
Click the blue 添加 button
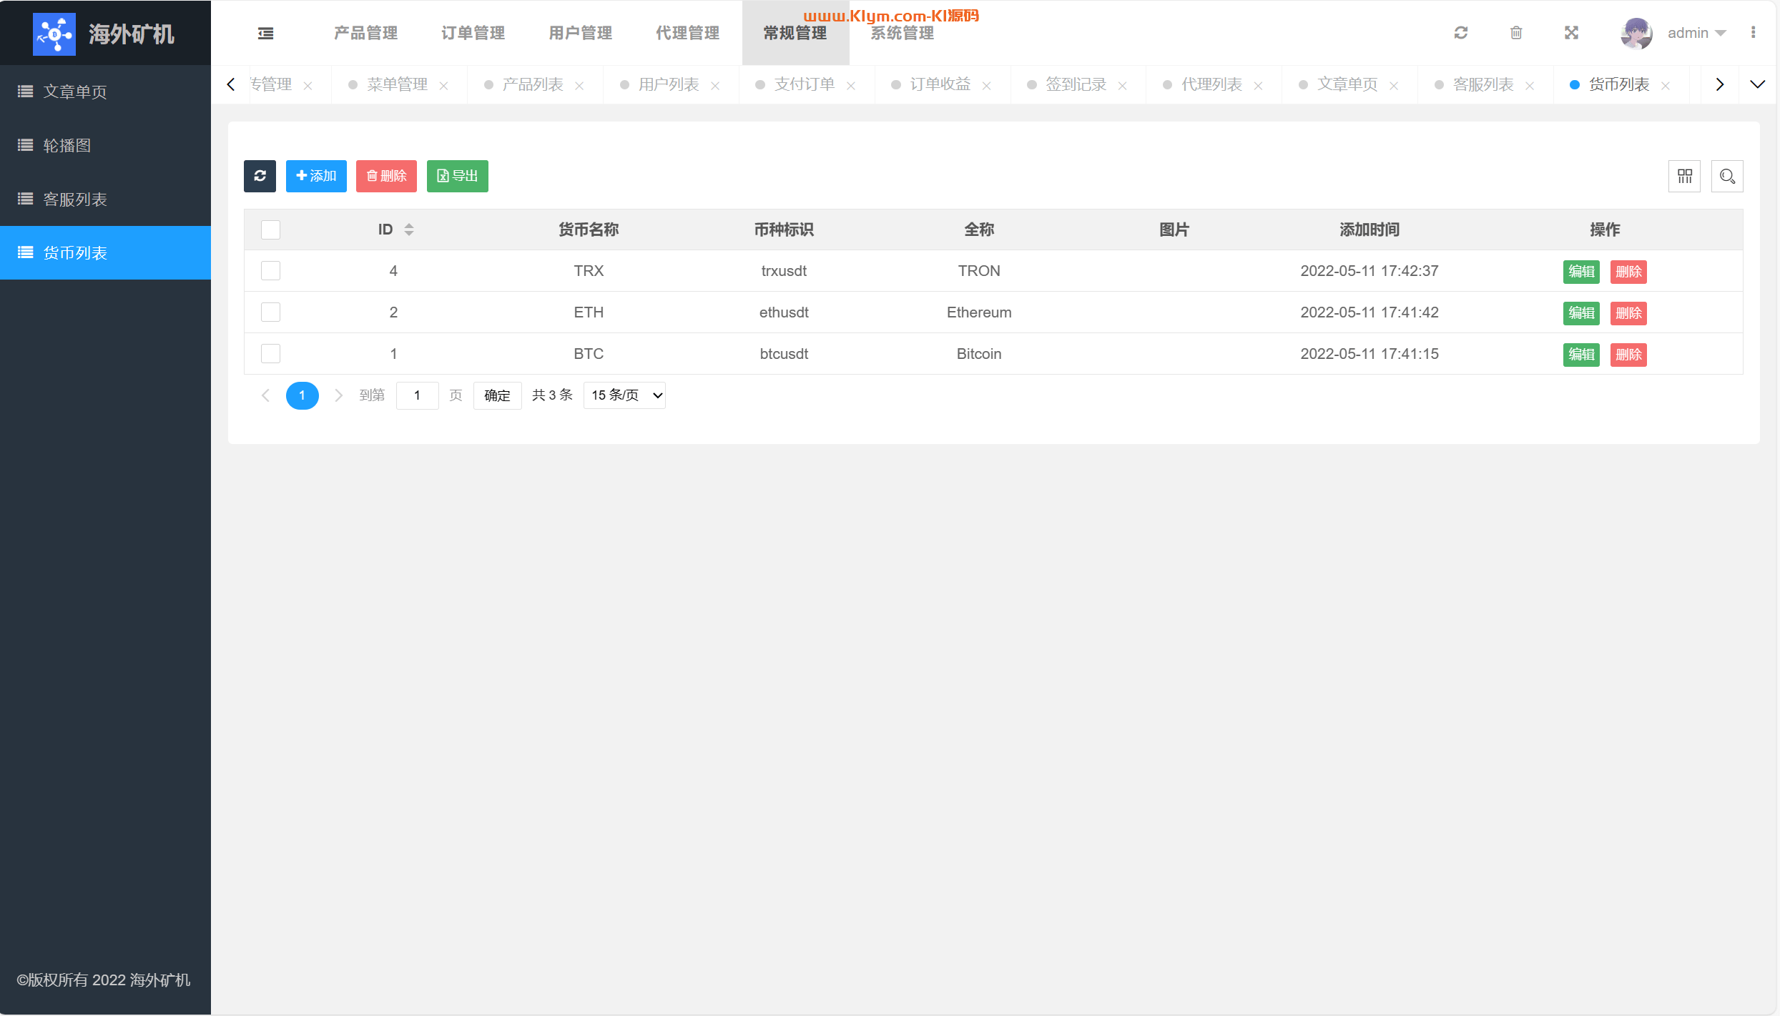pyautogui.click(x=316, y=176)
